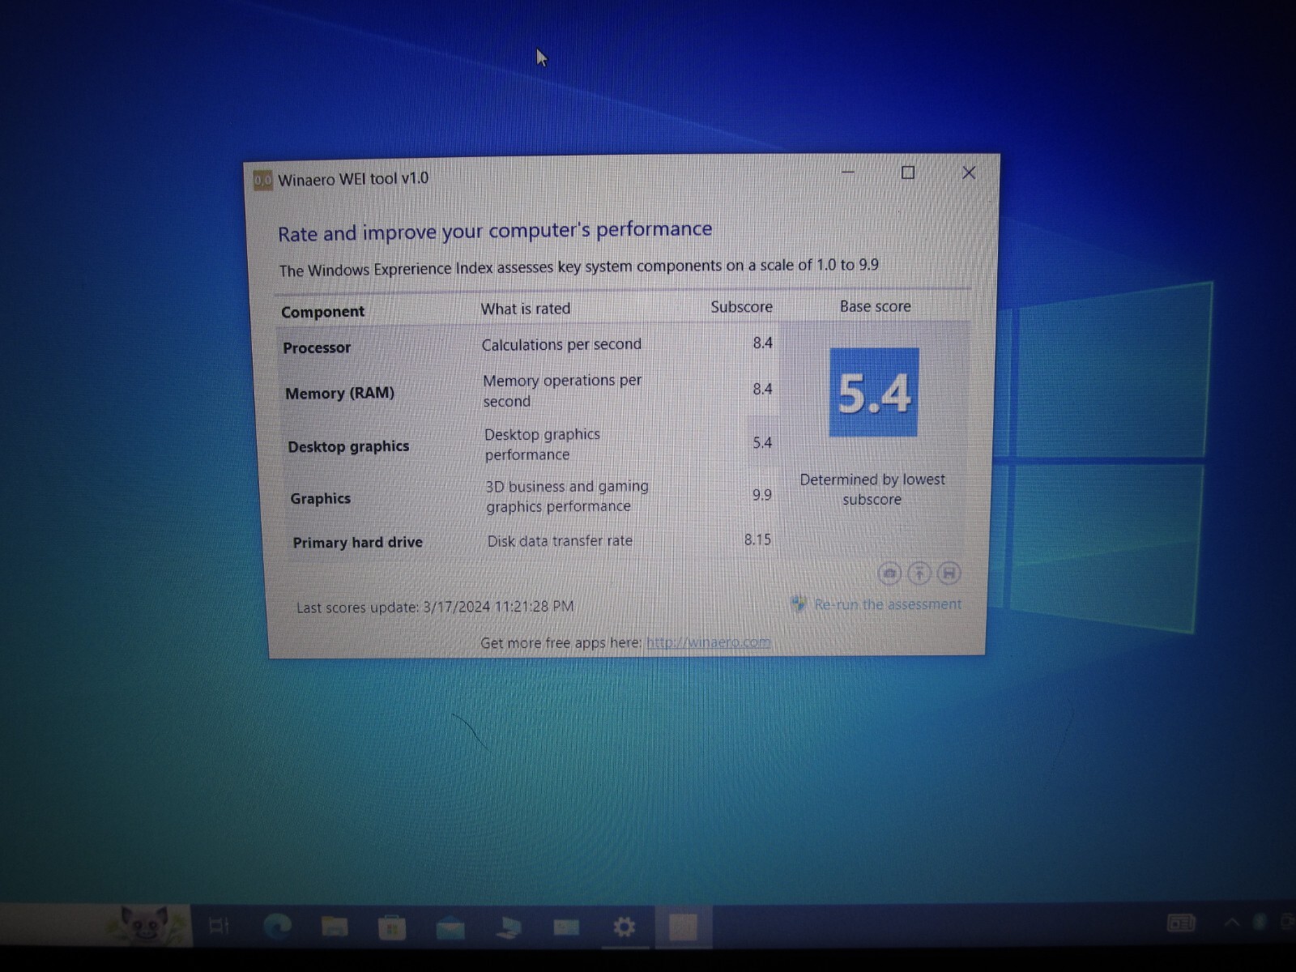This screenshot has height=972, width=1296.
Task: Click 'Disk data transfer rate' text
Action: pyautogui.click(x=560, y=541)
